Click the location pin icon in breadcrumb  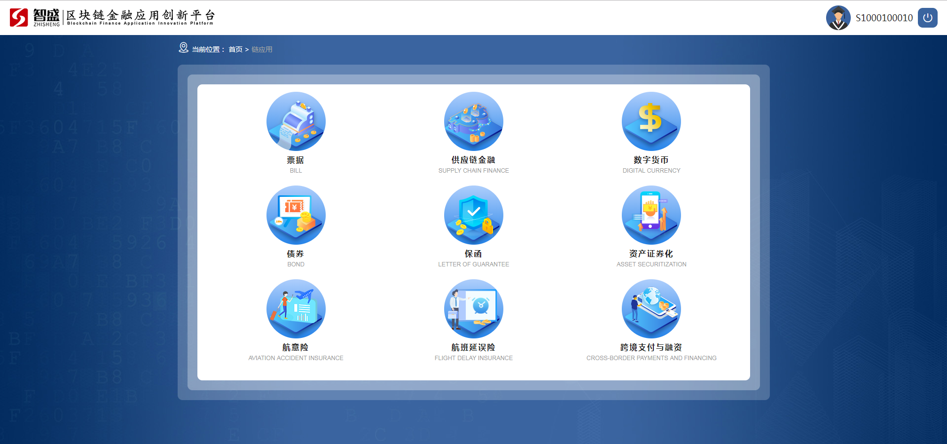pyautogui.click(x=184, y=48)
